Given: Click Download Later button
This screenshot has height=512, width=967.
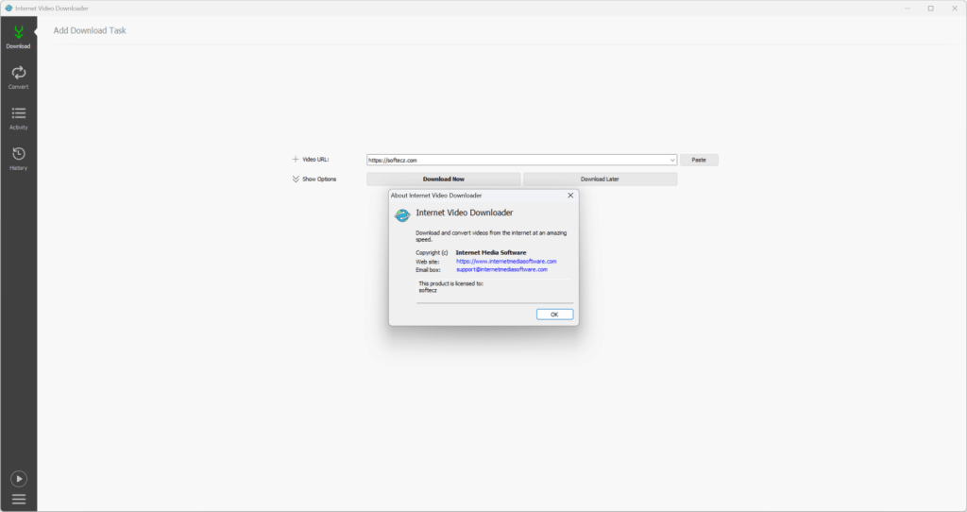Looking at the screenshot, I should pyautogui.click(x=600, y=179).
